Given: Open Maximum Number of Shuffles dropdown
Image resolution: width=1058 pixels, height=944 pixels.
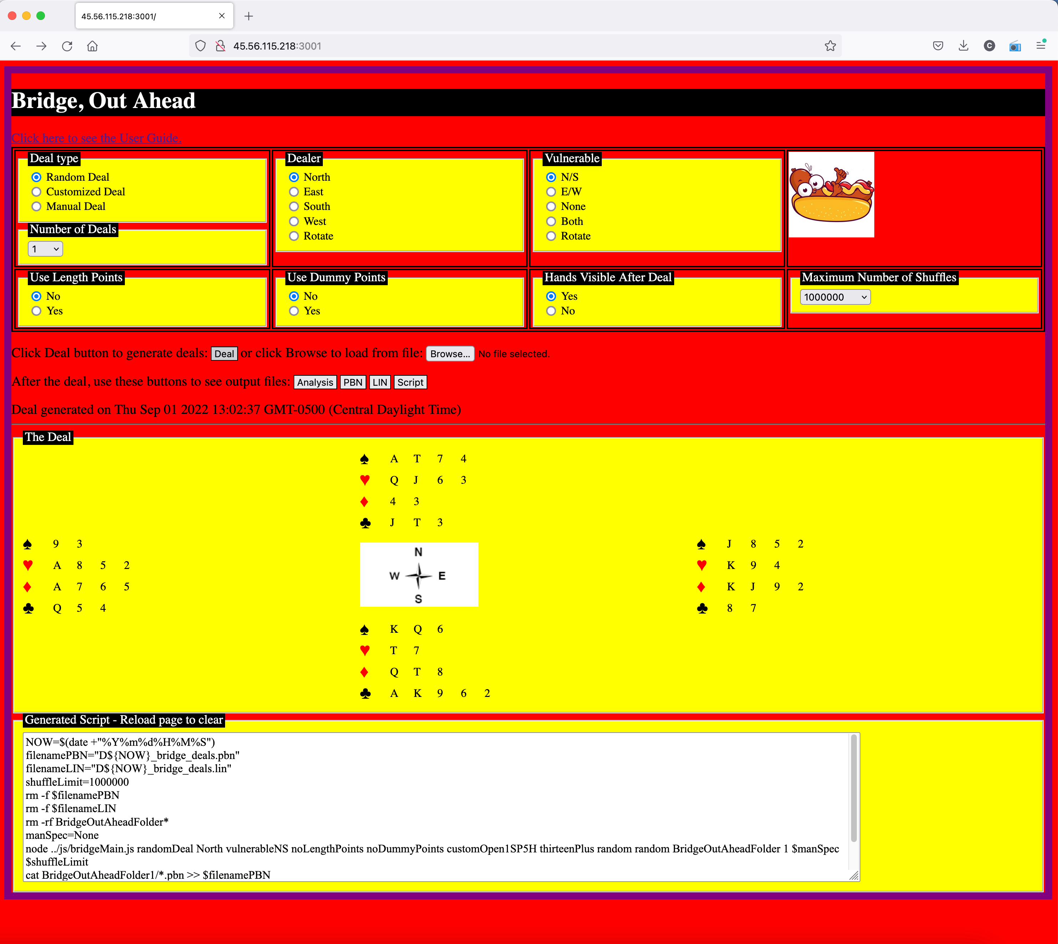Looking at the screenshot, I should click(835, 297).
